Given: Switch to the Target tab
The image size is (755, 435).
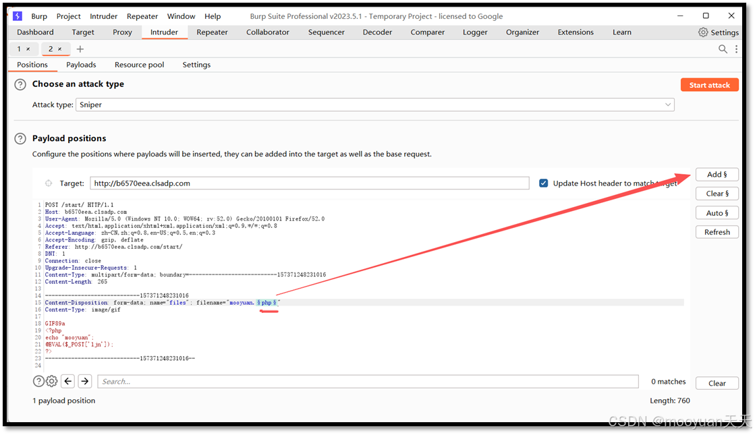Looking at the screenshot, I should [x=83, y=32].
